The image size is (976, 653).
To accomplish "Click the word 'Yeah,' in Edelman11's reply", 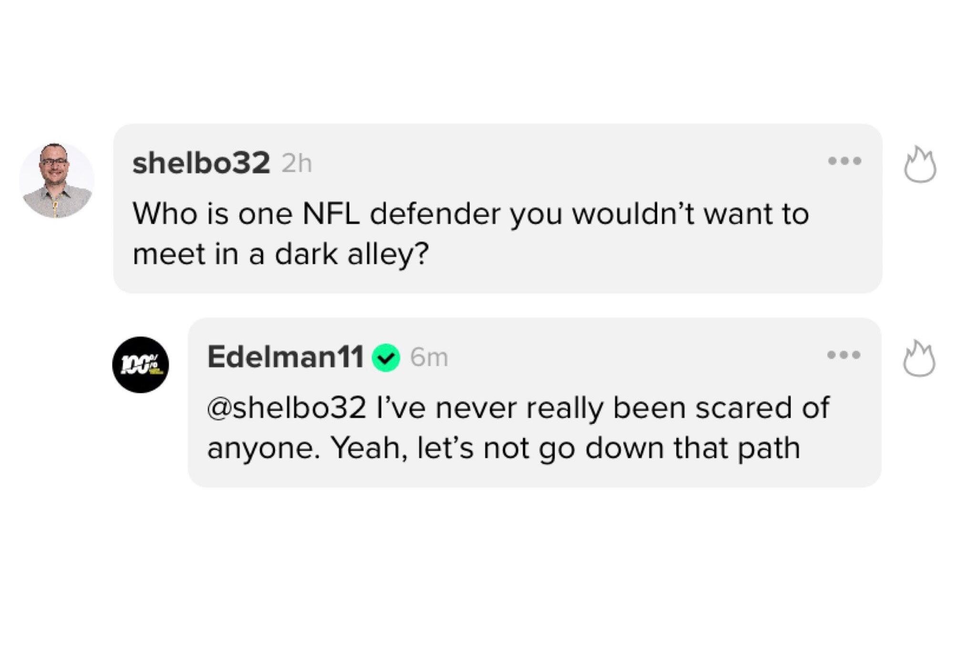I will click(369, 449).
